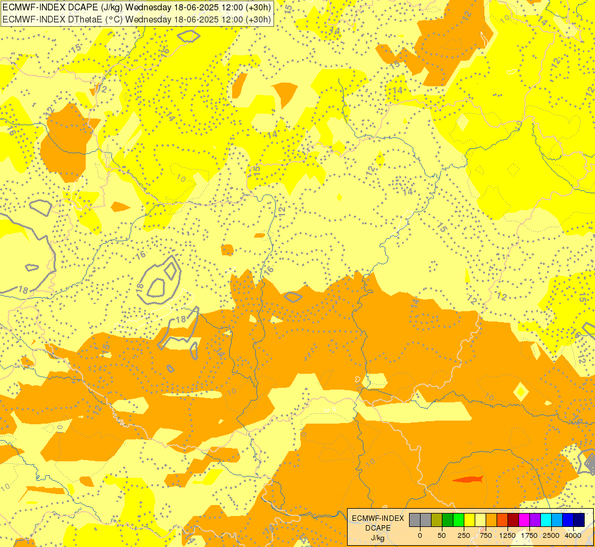Screen dimensions: 595x547
Task: Pick the orange legend swatch
Action: [x=492, y=520]
